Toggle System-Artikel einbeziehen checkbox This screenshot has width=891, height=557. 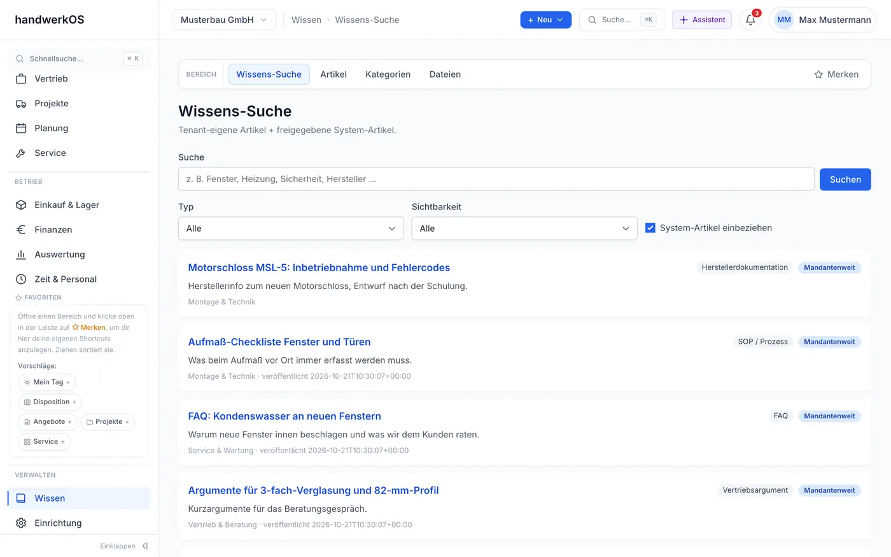pos(650,228)
